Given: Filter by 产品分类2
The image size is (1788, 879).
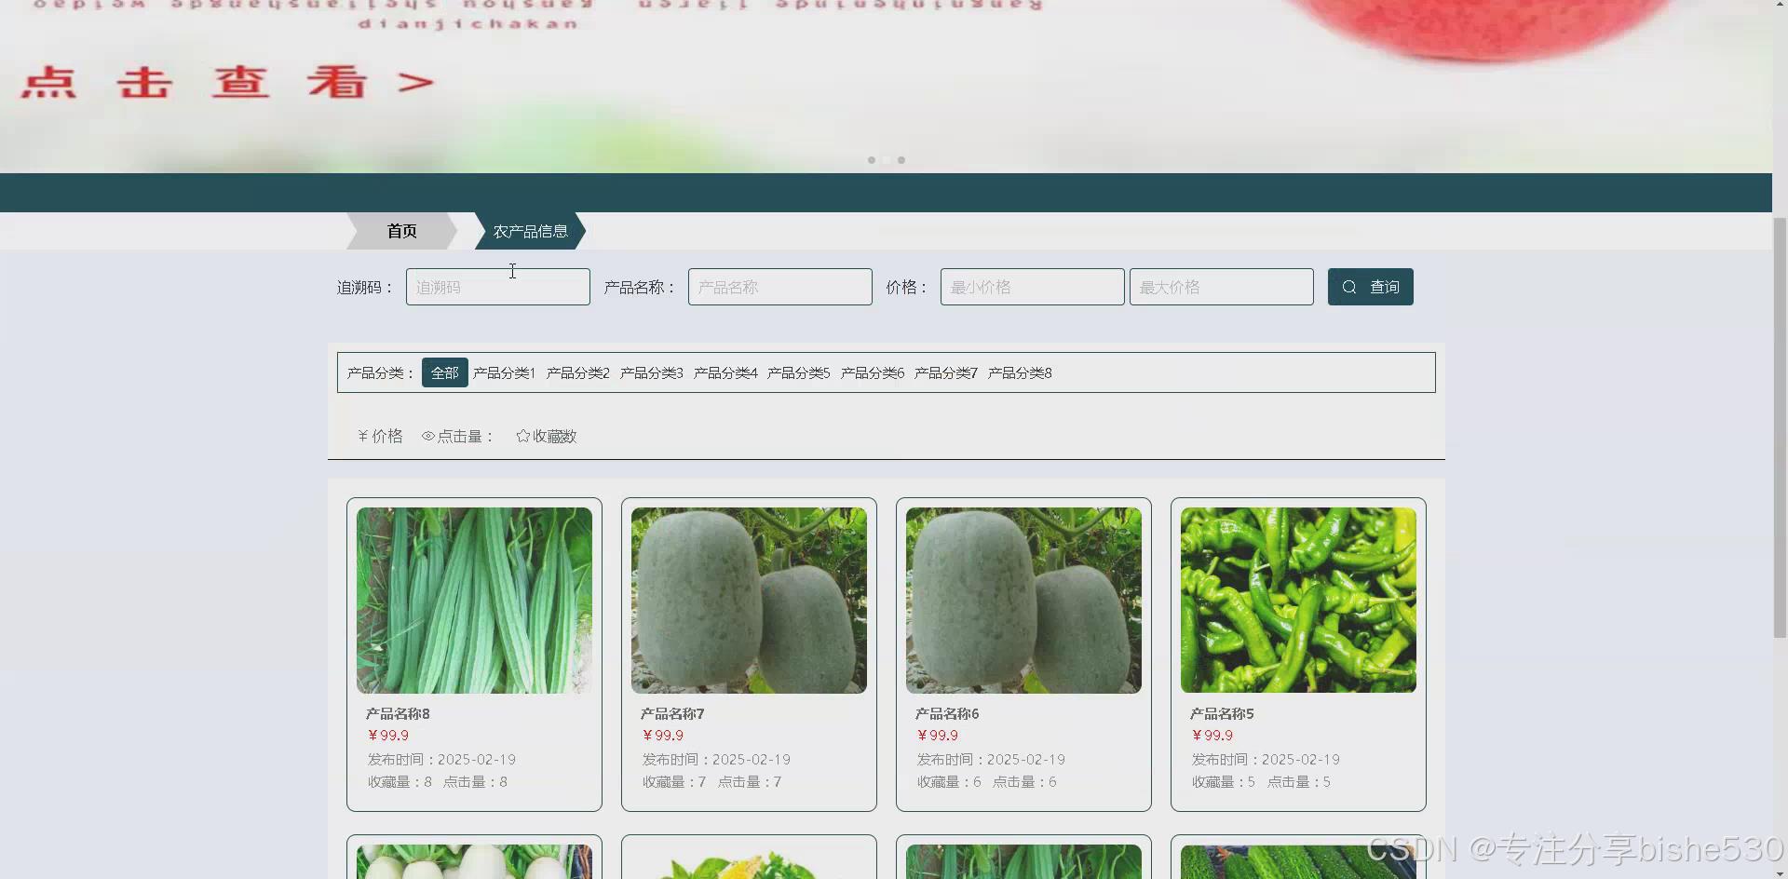Looking at the screenshot, I should (x=577, y=372).
